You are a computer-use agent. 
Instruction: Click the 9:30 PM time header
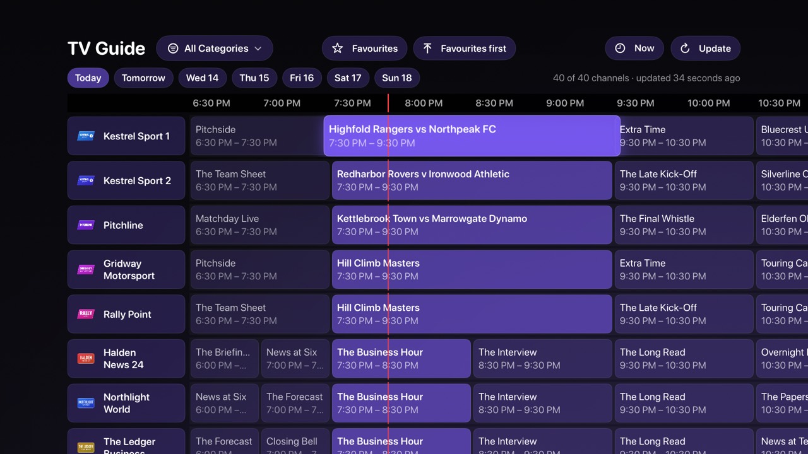(636, 103)
